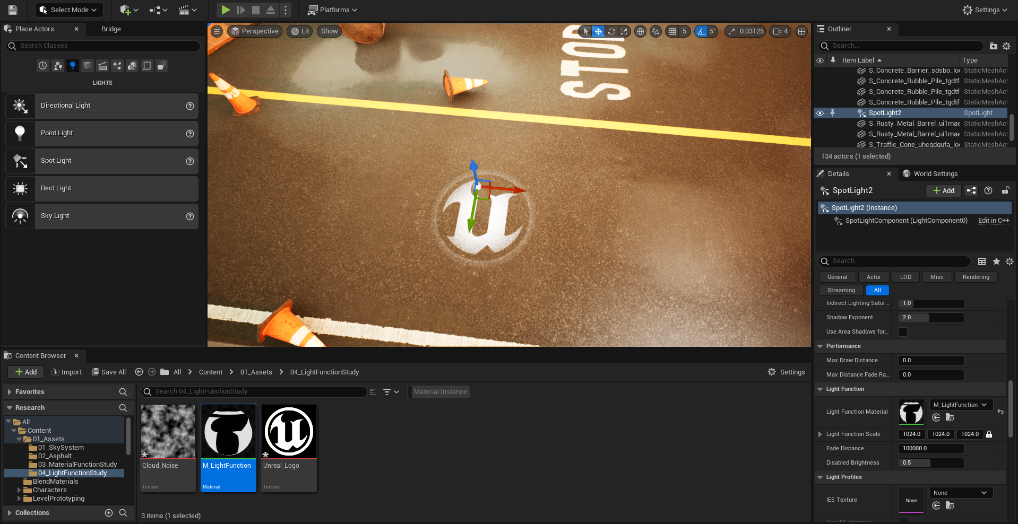The image size is (1018, 524).
Task: Select S_Traffic_Cone row in Outliner
Action: click(911, 144)
